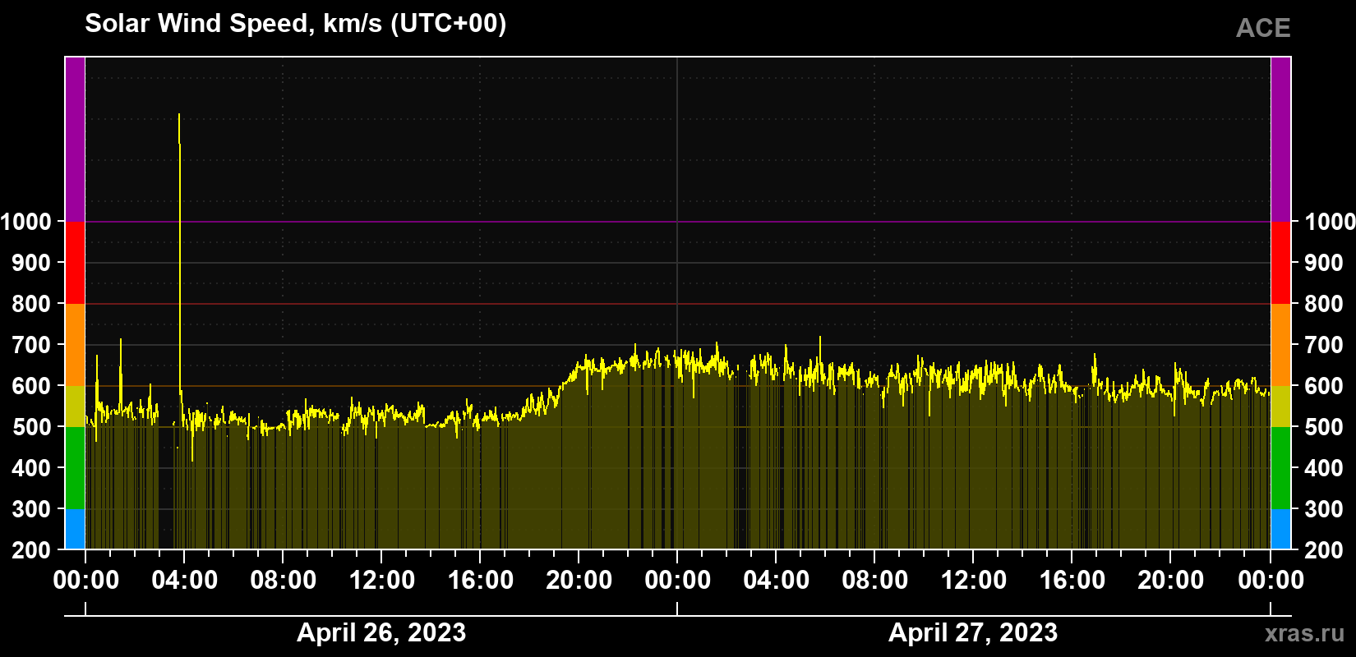Select the "April 27, 2023" date label
Screen dimensions: 1356x657
973,632
